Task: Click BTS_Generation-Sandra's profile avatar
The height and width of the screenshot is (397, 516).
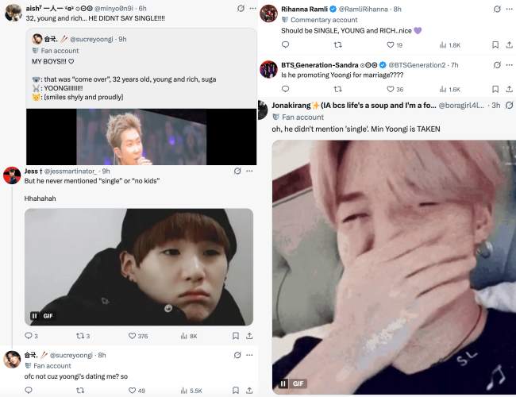Action: coord(268,69)
